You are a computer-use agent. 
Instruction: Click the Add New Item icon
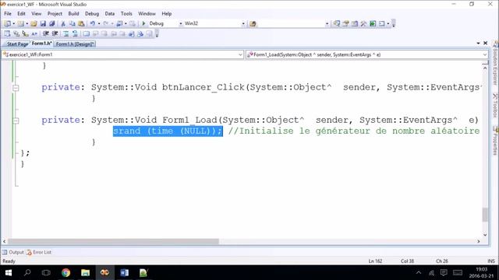click(x=21, y=23)
